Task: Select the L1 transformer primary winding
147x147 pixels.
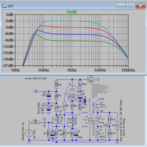Action: pyautogui.click(x=91, y=121)
